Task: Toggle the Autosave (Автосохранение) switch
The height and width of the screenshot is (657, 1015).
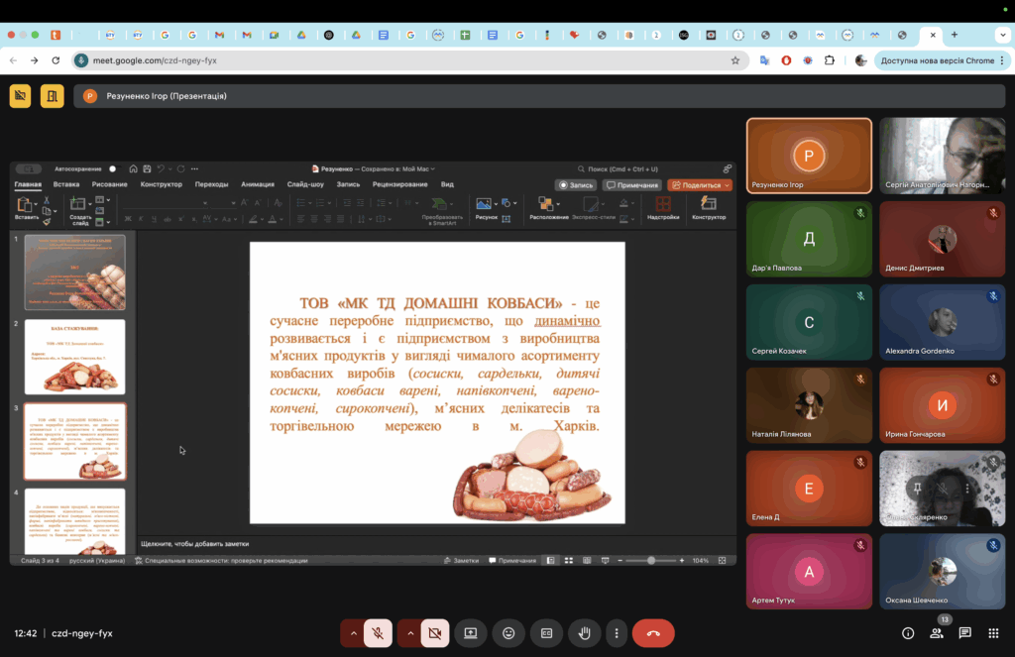Action: coord(111,168)
